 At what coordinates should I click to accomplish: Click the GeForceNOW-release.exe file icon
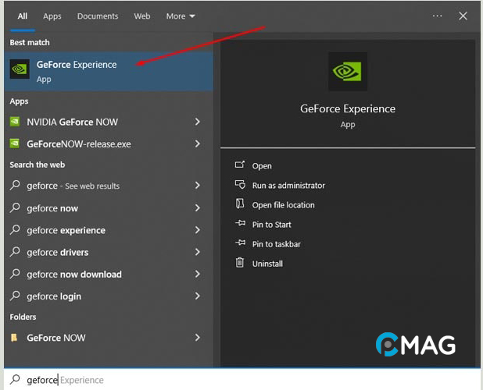(x=15, y=144)
